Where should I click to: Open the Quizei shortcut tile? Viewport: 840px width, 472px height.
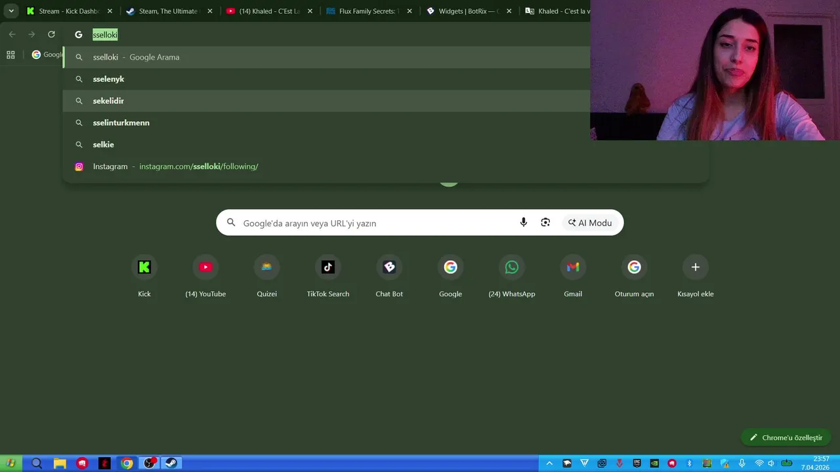click(x=266, y=277)
